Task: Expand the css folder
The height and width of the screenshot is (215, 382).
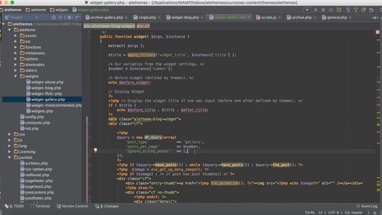Action: coord(10,134)
